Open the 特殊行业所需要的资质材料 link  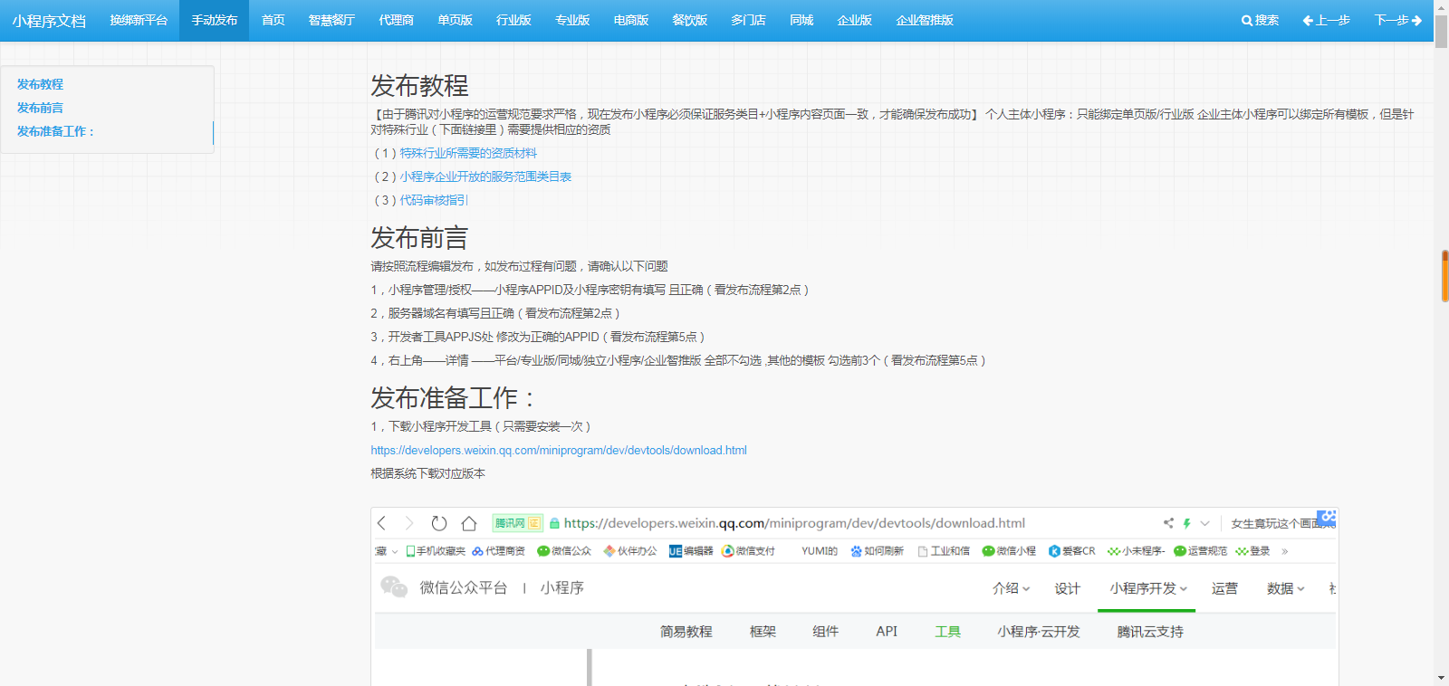468,153
